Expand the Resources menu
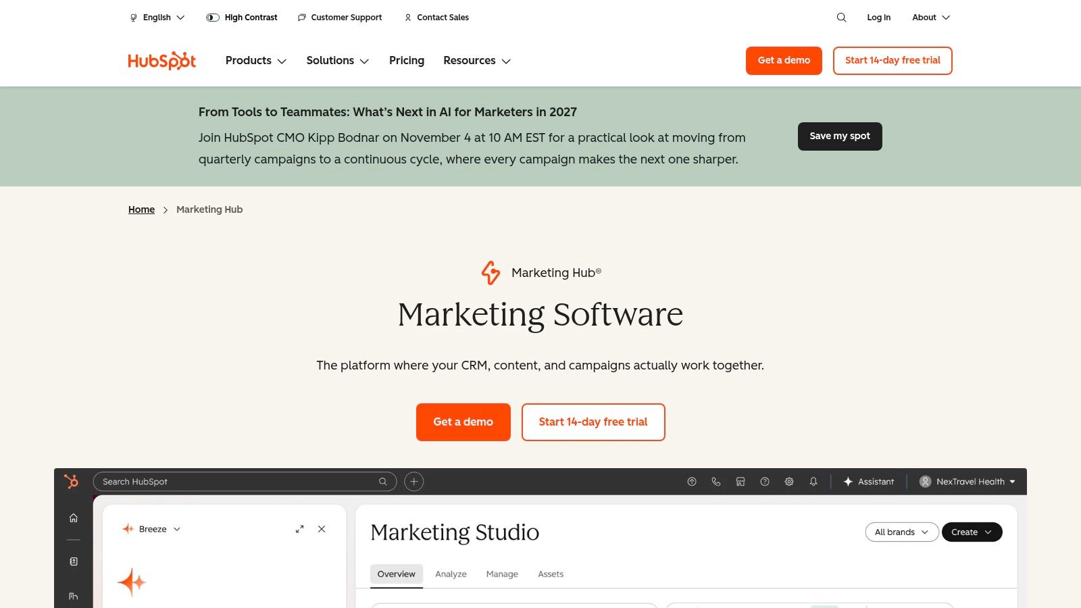 [x=477, y=61]
